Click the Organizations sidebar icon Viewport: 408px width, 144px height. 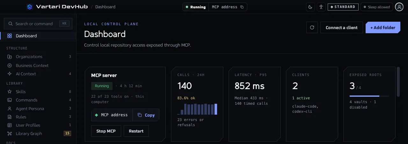(x=10, y=57)
